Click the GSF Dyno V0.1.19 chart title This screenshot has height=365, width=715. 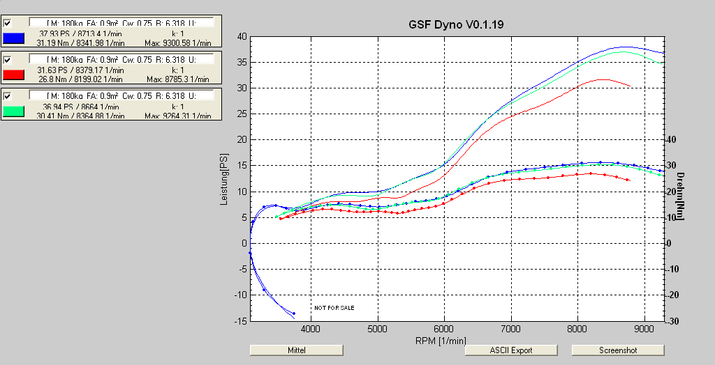click(x=456, y=24)
